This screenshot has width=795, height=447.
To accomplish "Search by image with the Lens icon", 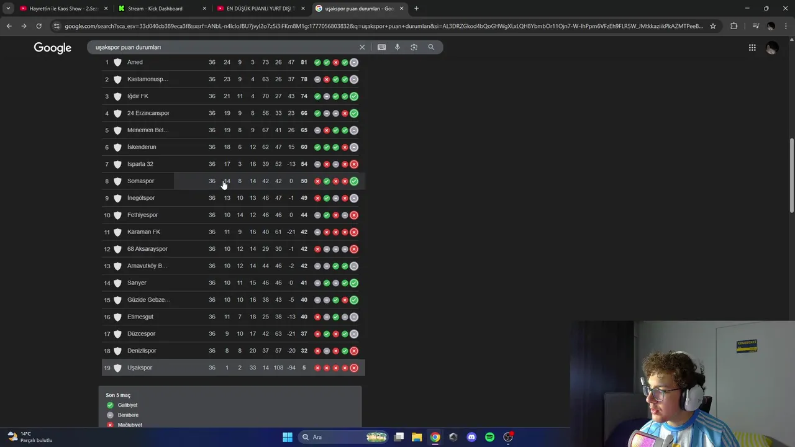I will point(414,47).
